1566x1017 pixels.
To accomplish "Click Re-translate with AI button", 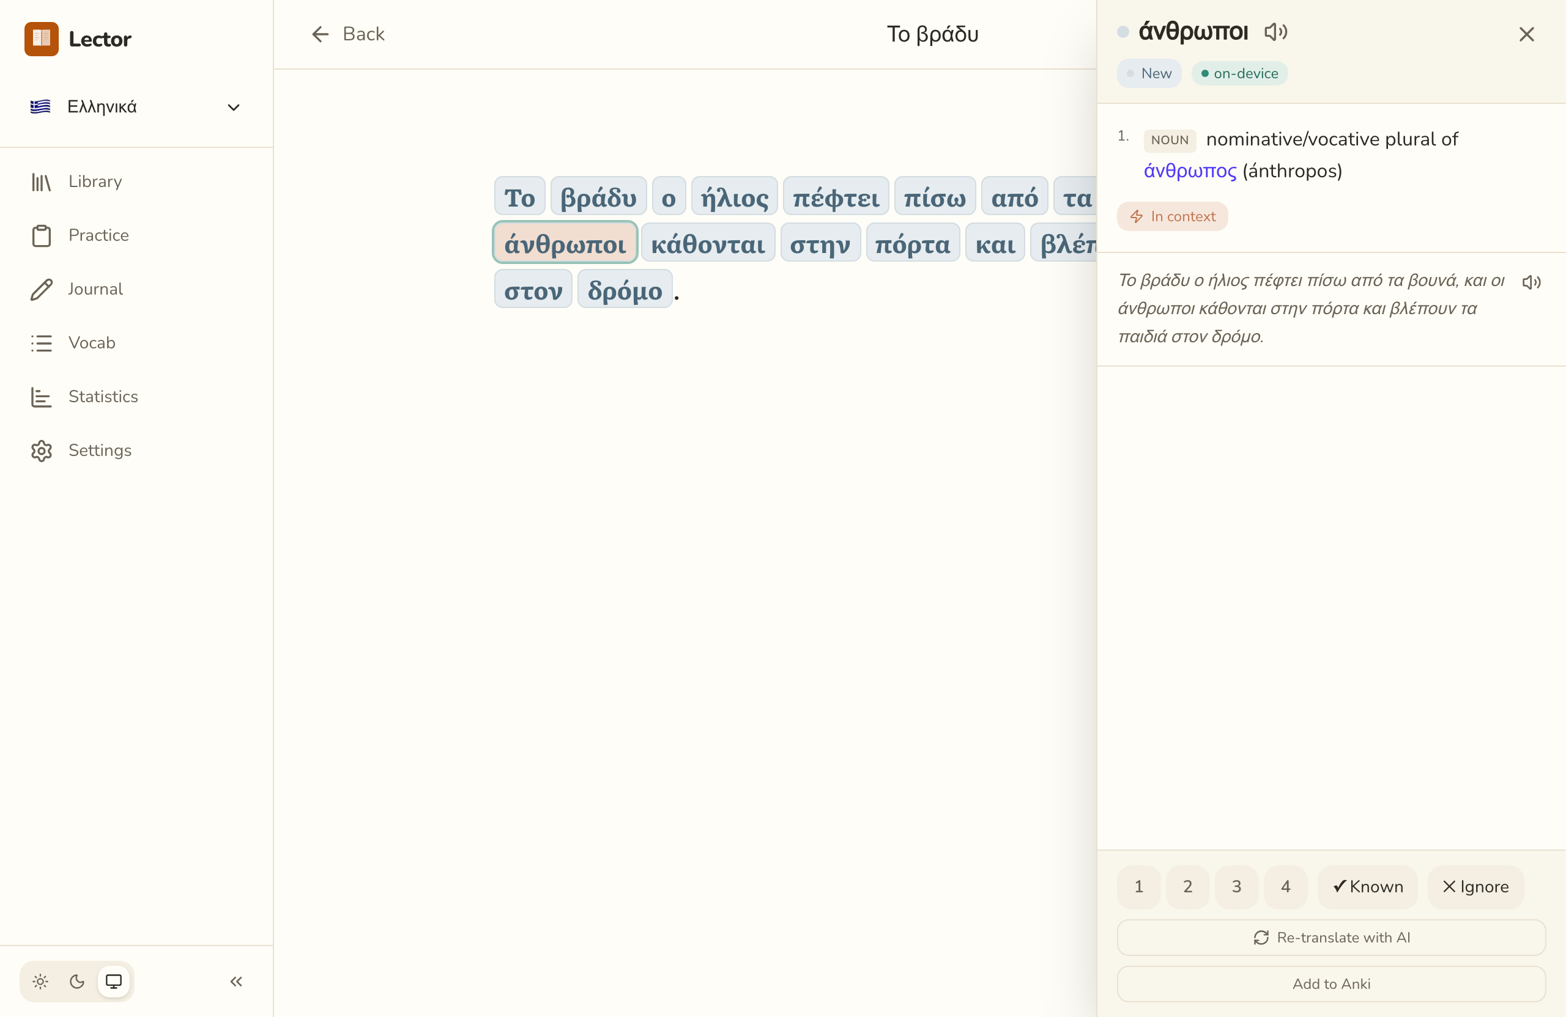I will click(x=1331, y=938).
